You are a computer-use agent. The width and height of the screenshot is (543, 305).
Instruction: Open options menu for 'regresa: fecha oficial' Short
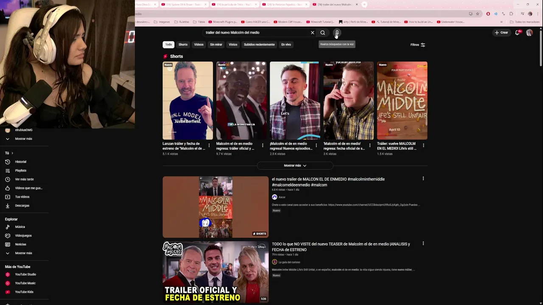370,146
